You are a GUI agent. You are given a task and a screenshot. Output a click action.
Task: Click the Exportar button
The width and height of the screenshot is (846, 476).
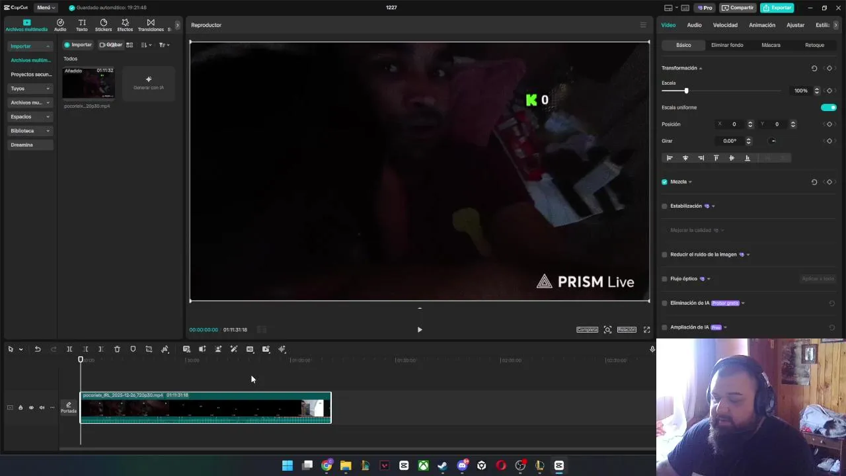pyautogui.click(x=777, y=7)
